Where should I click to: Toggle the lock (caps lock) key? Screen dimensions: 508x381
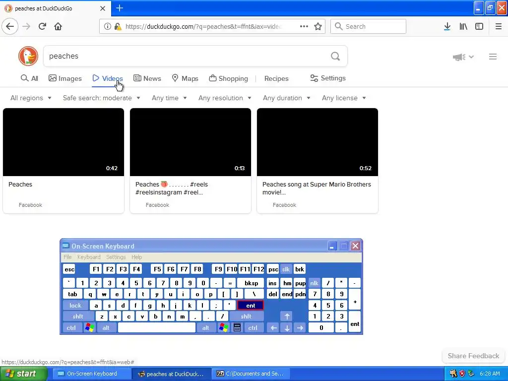[75, 305]
